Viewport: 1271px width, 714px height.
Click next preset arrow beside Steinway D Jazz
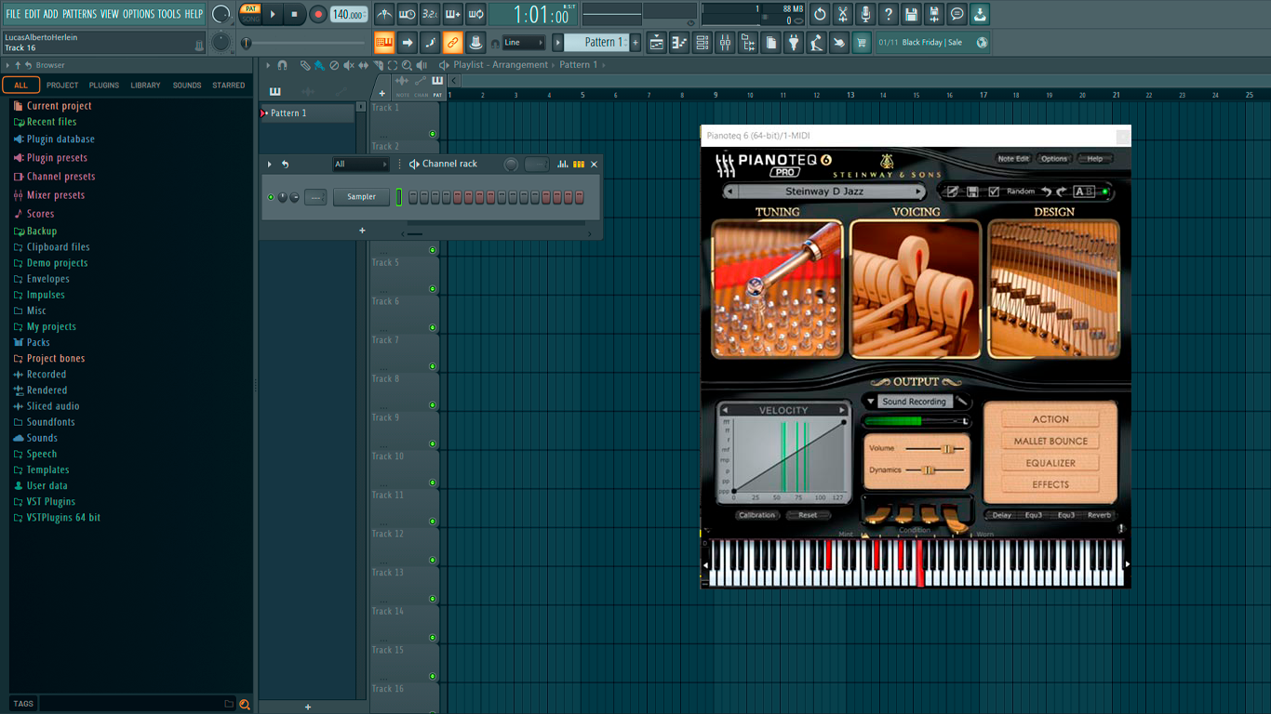pyautogui.click(x=918, y=192)
